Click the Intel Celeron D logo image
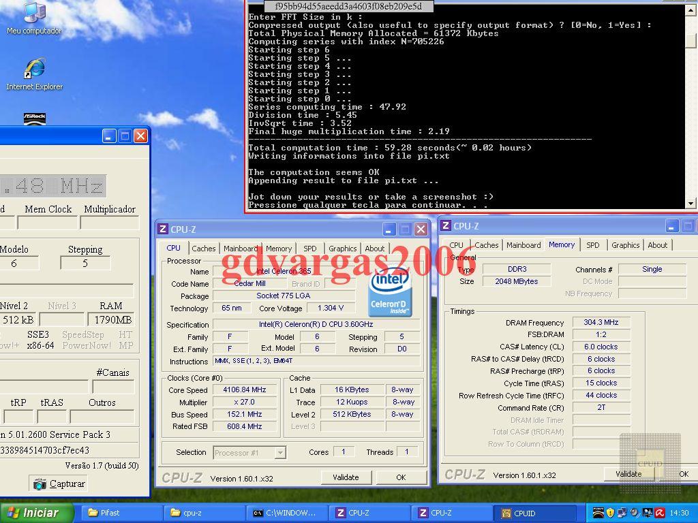Viewport: 698px width, 523px height. (390, 292)
